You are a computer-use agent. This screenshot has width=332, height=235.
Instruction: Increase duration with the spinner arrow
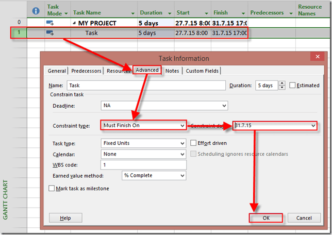[x=281, y=83]
